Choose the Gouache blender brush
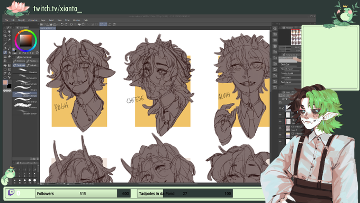Image resolution: width=360 pixels, height=203 pixels. pyautogui.click(x=25, y=112)
